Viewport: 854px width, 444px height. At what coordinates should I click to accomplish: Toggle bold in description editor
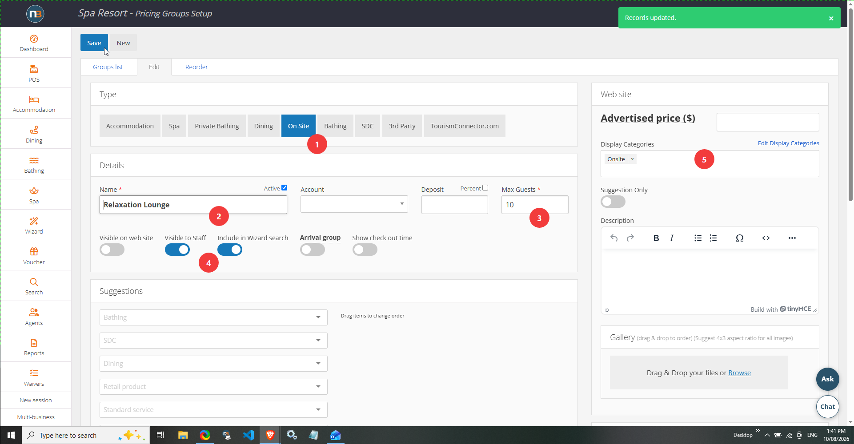coord(656,238)
